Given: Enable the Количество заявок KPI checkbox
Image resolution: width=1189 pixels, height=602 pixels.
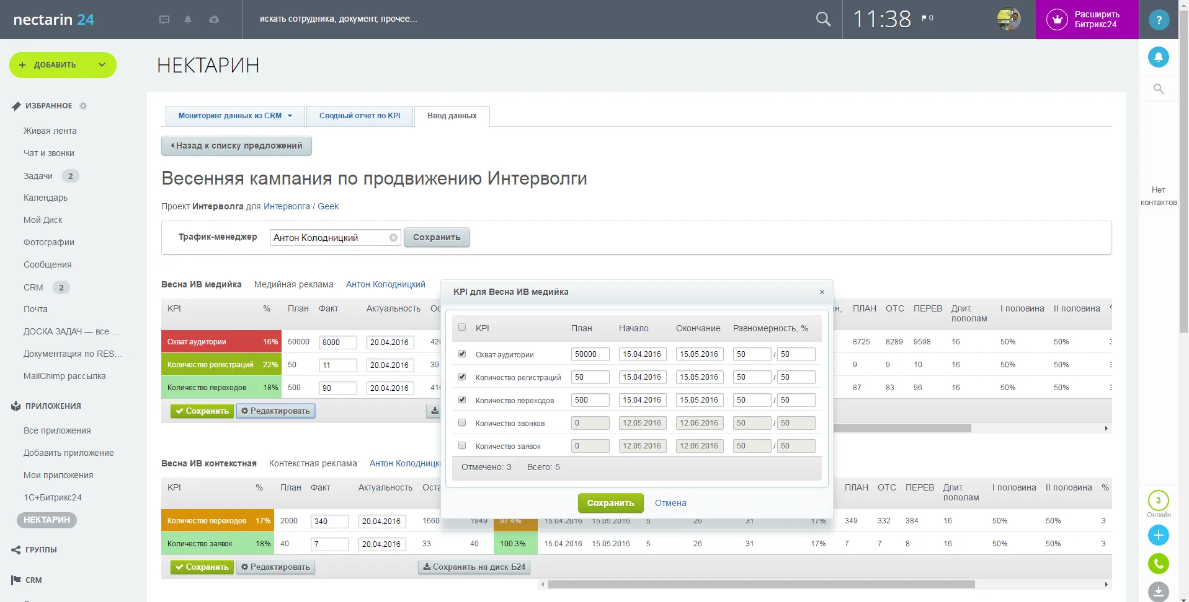Looking at the screenshot, I should point(462,445).
